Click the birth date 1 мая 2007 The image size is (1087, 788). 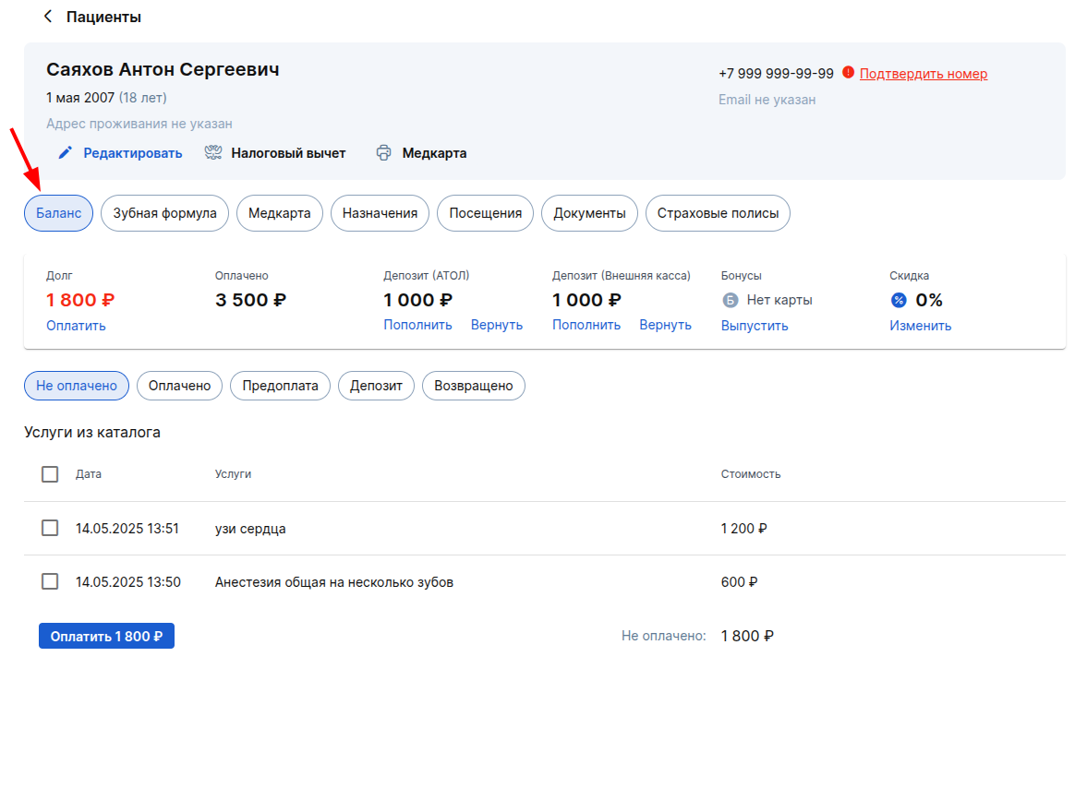[x=80, y=98]
